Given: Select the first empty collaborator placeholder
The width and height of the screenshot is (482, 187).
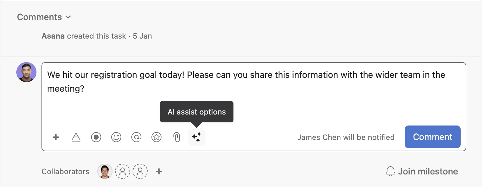Looking at the screenshot, I should pos(123,171).
